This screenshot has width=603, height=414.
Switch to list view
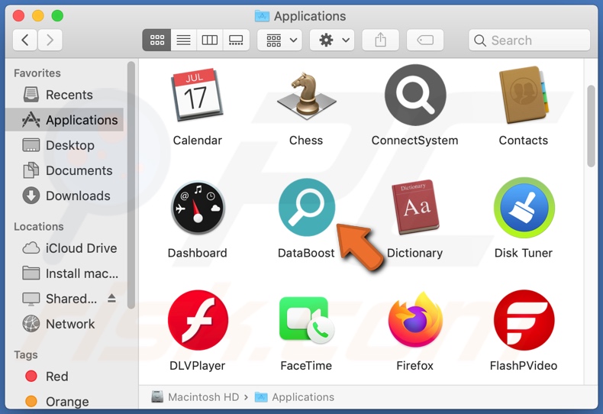(183, 40)
